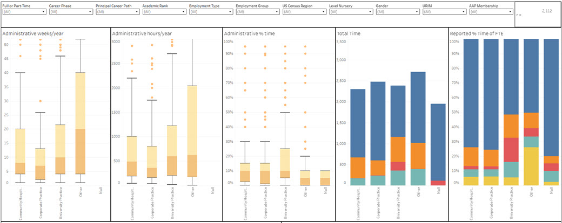Click the Administrative % time chart title
The image size is (562, 223).
[x=249, y=33]
